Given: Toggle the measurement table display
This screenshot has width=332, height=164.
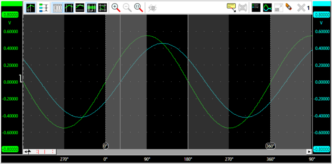Looking at the screenshot, I should coord(58,8).
